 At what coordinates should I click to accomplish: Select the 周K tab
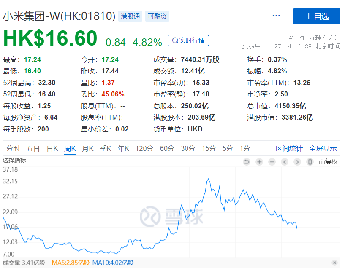(x=70, y=149)
